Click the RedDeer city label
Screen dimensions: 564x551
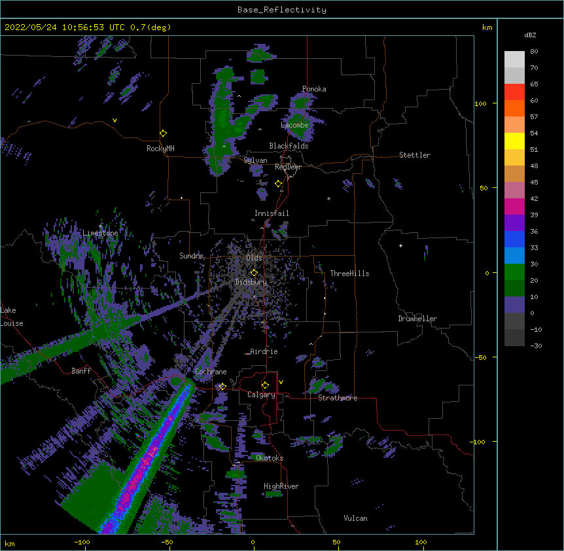[x=288, y=167]
